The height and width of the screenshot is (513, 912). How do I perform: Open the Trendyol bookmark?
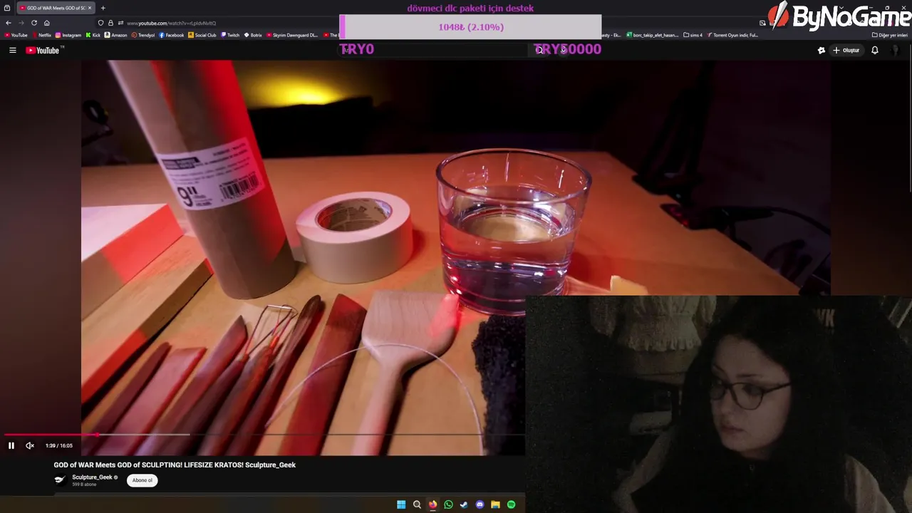143,35
